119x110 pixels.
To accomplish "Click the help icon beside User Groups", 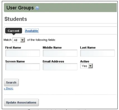I will (37, 8).
